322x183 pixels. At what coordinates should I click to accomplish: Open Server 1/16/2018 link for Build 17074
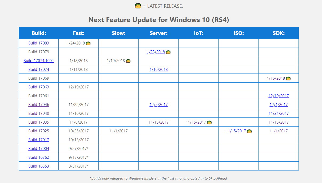click(x=158, y=70)
